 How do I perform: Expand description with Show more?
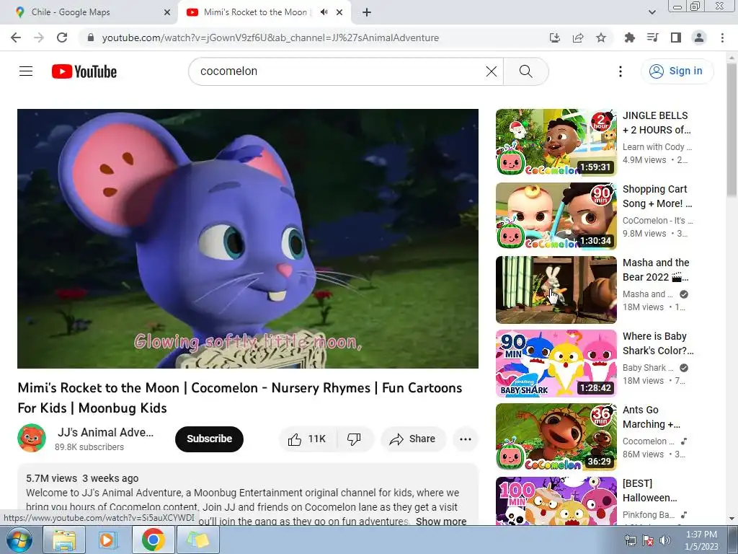(441, 521)
